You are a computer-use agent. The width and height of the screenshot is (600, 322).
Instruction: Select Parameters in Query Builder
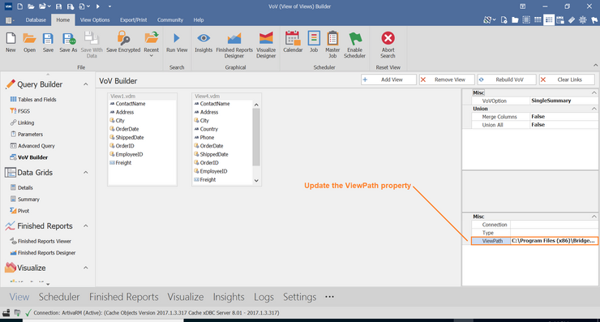[26, 134]
